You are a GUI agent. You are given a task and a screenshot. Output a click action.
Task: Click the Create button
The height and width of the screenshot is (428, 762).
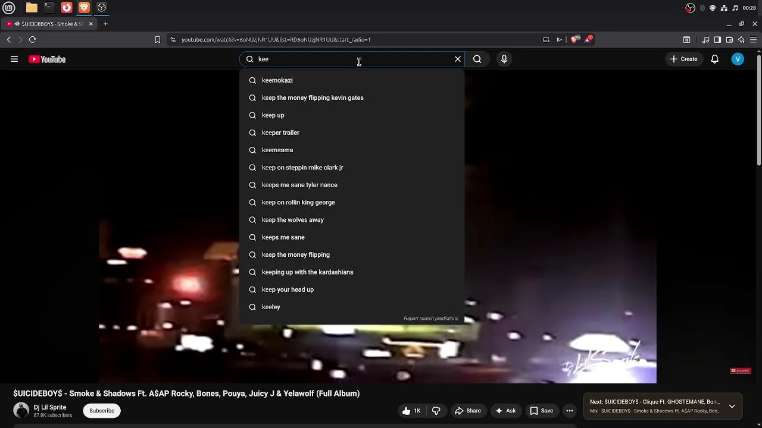(683, 59)
